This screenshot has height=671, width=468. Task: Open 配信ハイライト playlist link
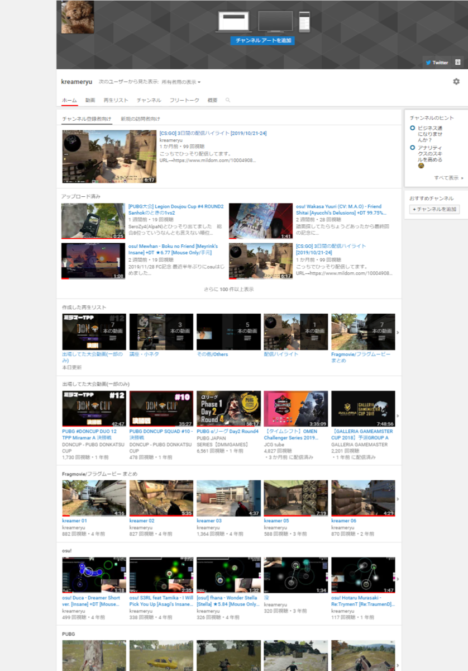point(281,354)
